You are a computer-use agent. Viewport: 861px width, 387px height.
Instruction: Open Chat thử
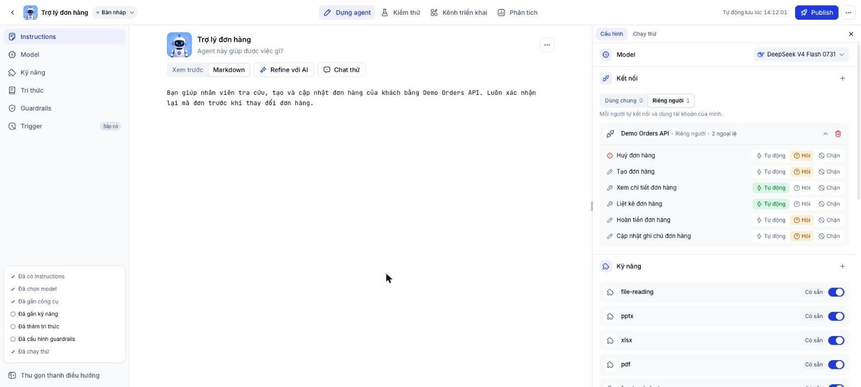(342, 70)
